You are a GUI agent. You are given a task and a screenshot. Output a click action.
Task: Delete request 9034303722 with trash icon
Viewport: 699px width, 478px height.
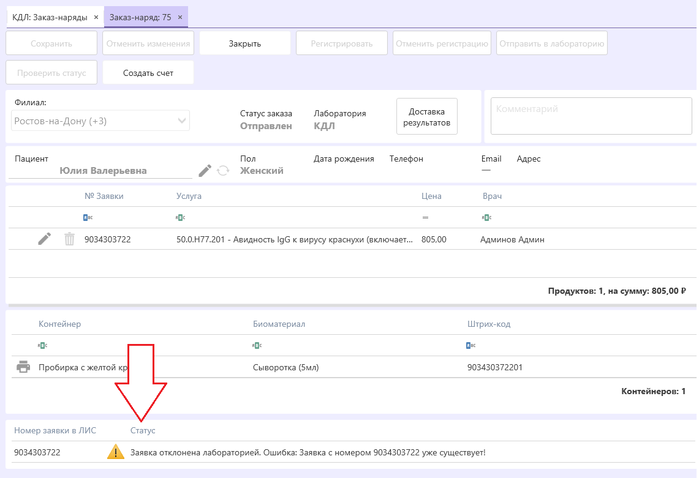coord(70,239)
